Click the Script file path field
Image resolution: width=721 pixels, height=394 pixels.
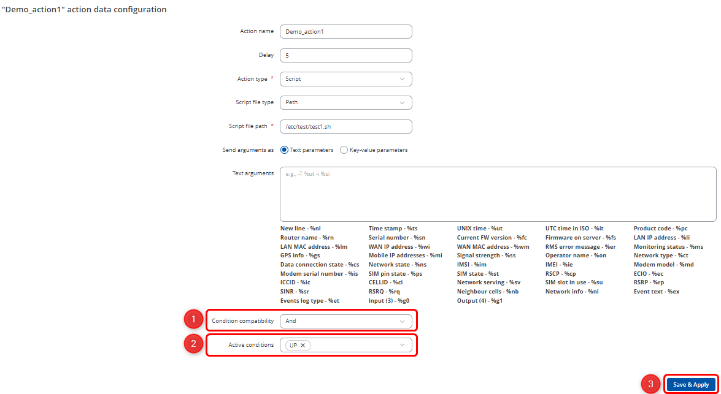(x=345, y=126)
